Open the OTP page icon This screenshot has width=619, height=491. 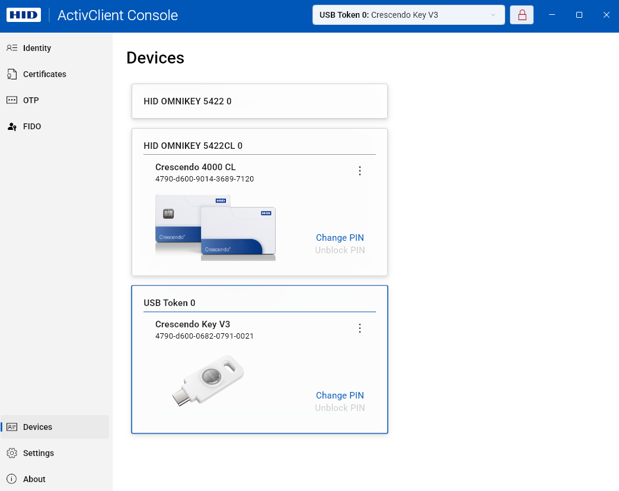click(12, 100)
